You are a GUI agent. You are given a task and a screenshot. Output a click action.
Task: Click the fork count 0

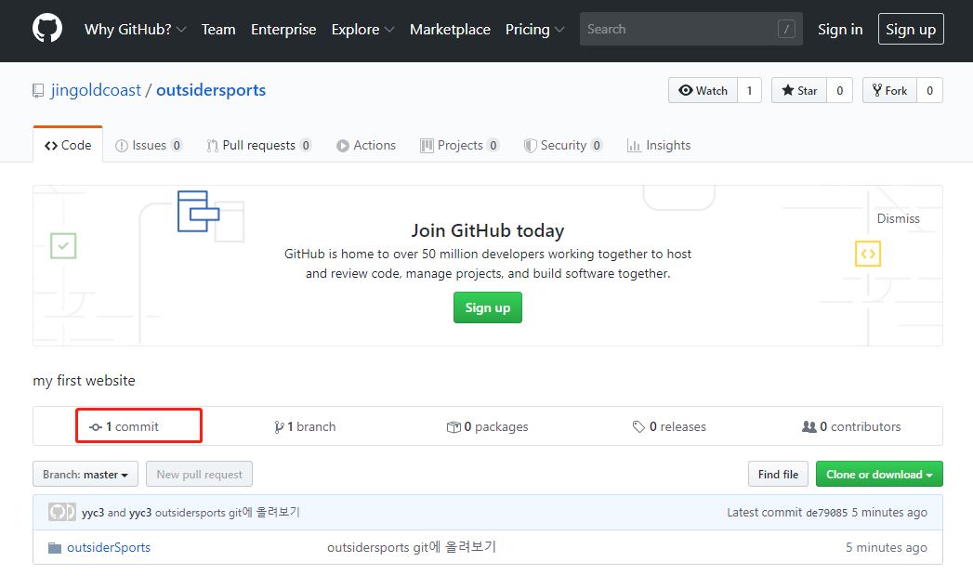click(x=929, y=90)
